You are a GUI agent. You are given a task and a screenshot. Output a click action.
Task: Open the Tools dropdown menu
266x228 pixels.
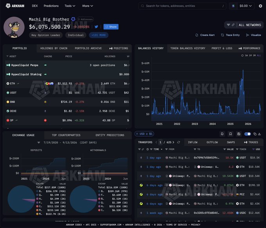point(70,6)
